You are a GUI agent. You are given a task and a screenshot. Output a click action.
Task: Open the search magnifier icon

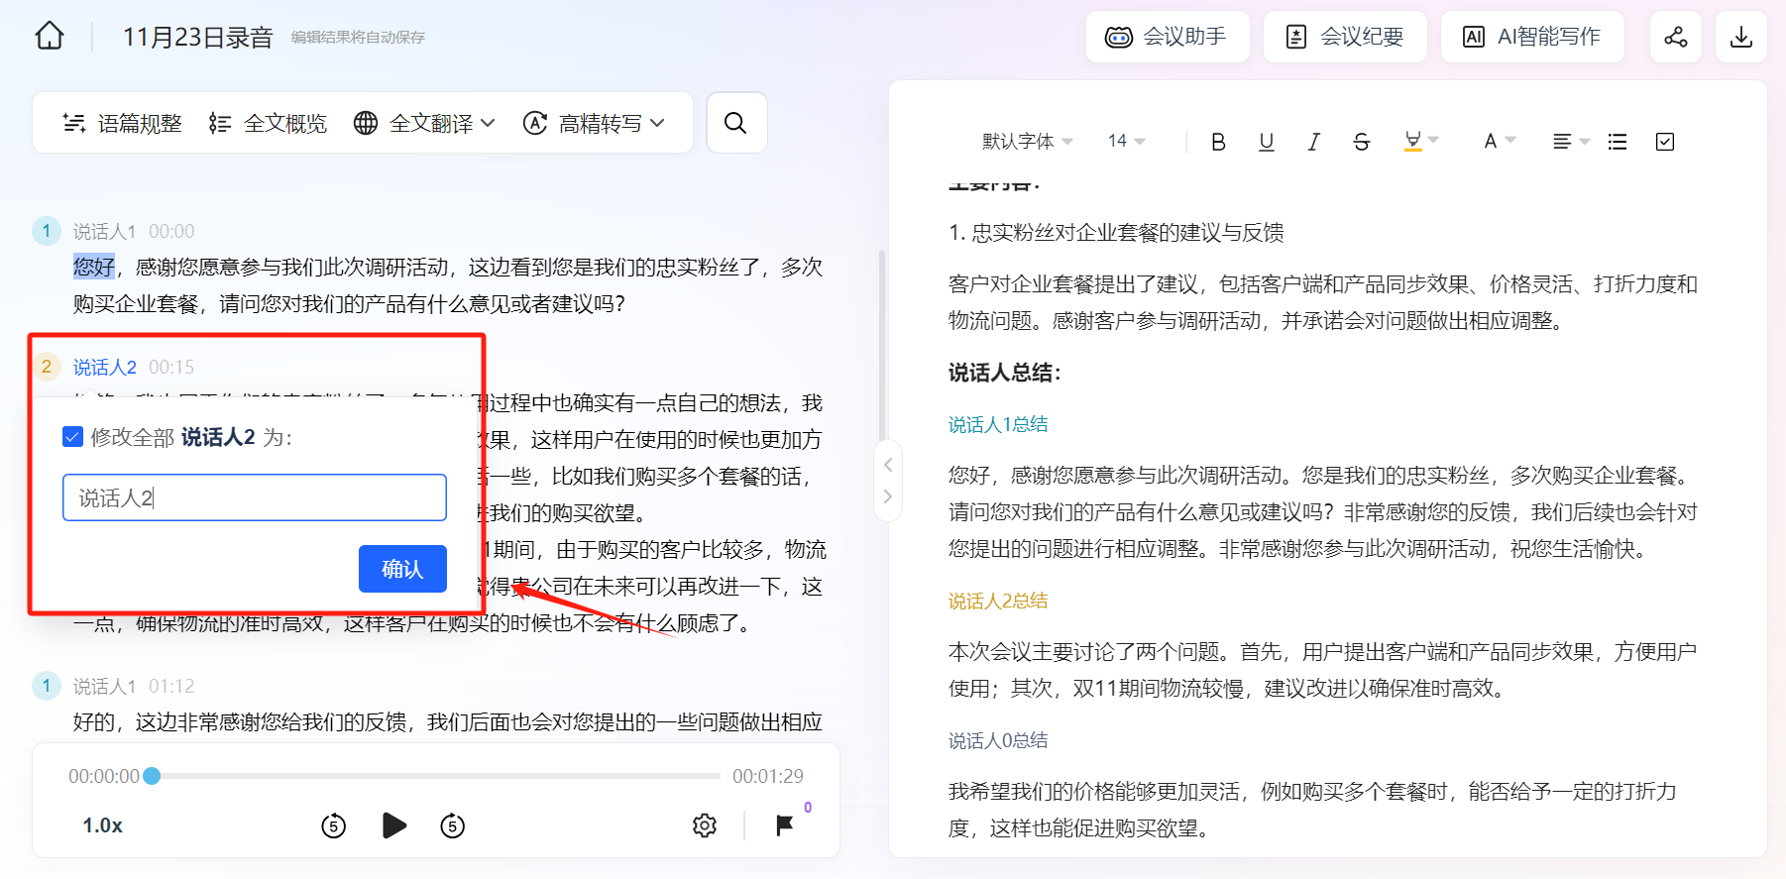pos(735,123)
